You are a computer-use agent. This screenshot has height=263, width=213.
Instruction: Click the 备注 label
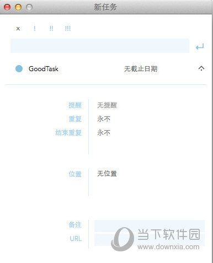75,224
